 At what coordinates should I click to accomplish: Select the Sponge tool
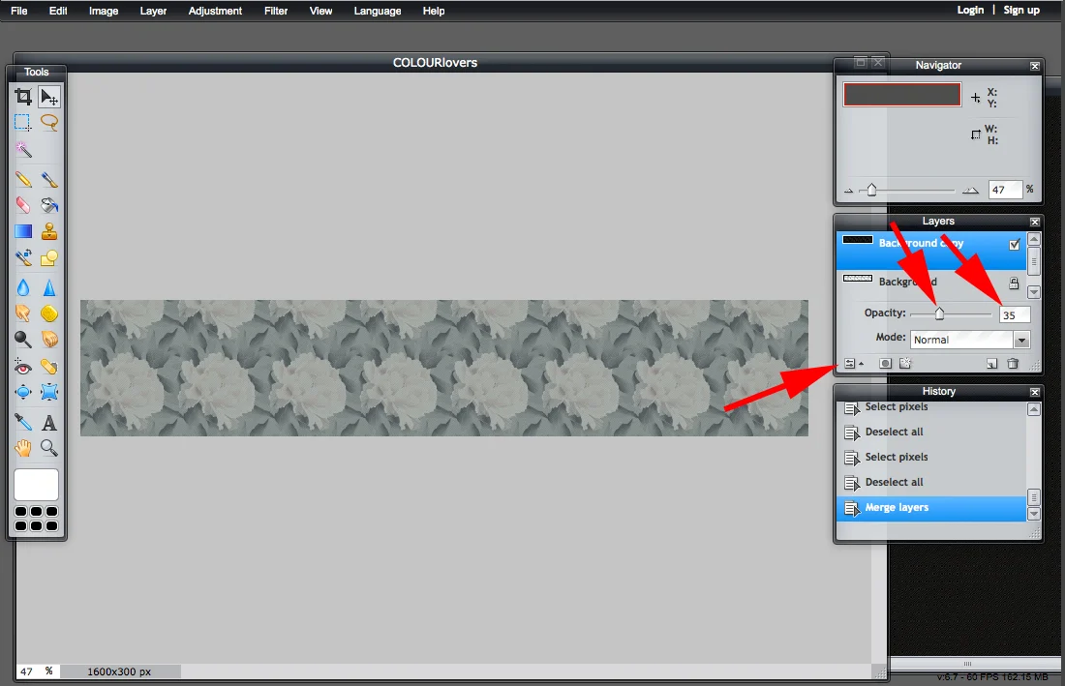[x=49, y=313]
